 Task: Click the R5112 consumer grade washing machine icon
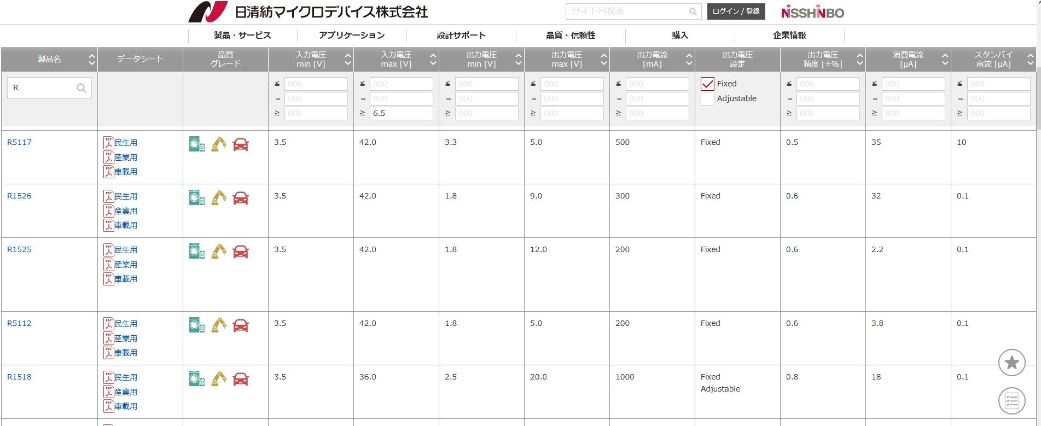pyautogui.click(x=197, y=325)
